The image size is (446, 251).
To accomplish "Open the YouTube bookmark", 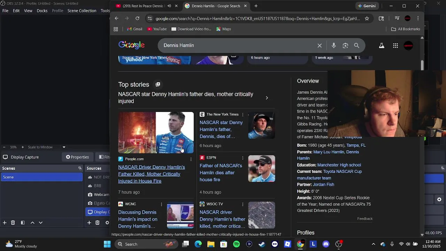I will click(x=157, y=29).
